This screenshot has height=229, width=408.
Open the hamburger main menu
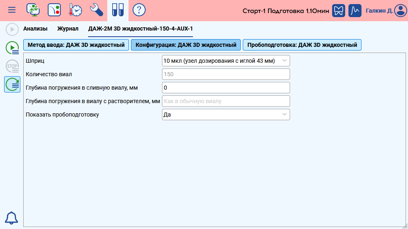(x=12, y=10)
